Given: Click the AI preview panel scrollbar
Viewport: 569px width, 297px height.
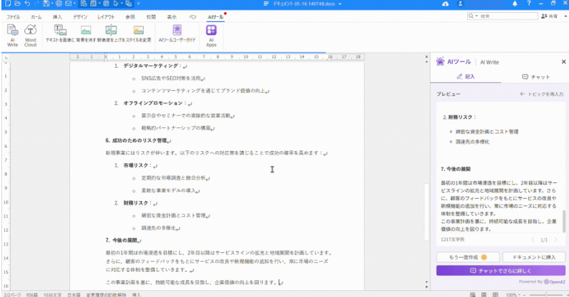Looking at the screenshot, I should 564,221.
